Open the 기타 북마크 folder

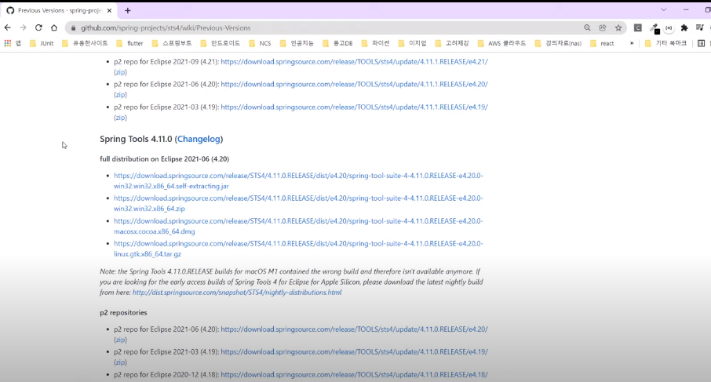[666, 43]
